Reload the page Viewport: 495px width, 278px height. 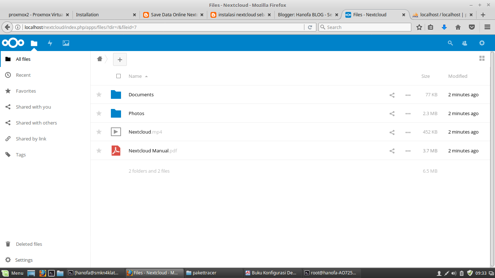click(x=310, y=27)
